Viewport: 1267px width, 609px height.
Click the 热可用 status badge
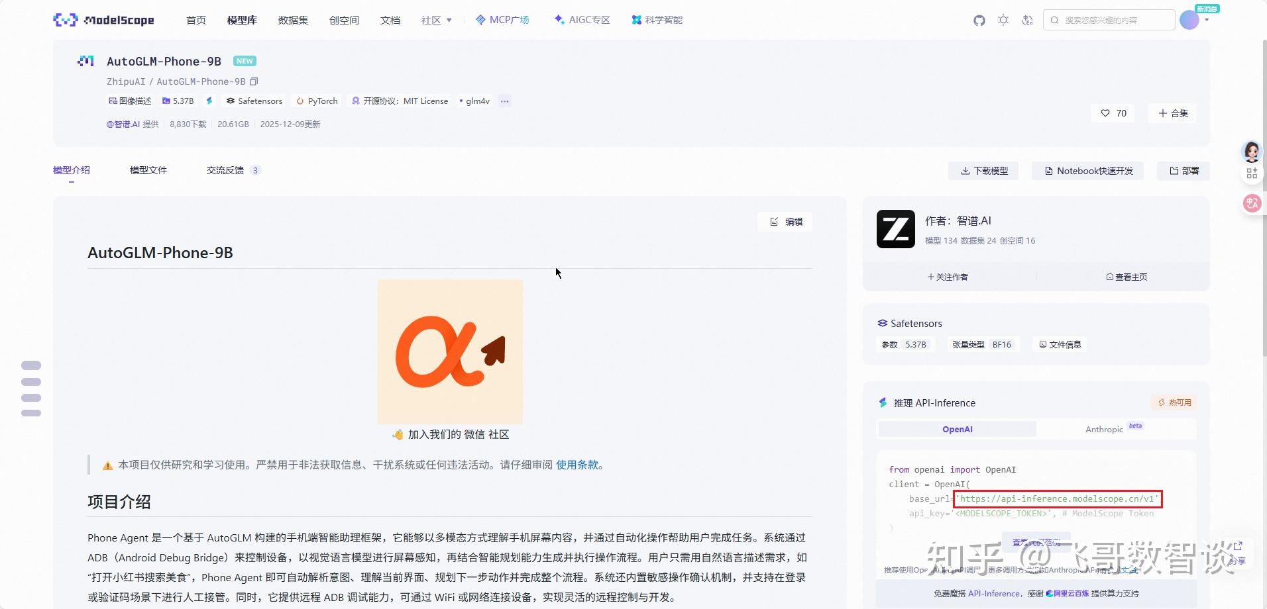tap(1174, 402)
